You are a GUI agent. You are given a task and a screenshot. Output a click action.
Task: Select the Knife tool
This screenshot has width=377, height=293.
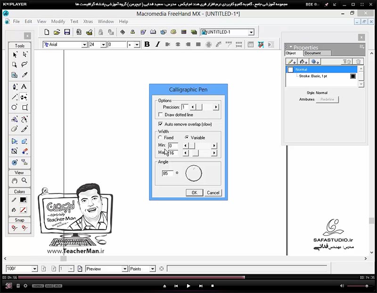click(x=25, y=129)
